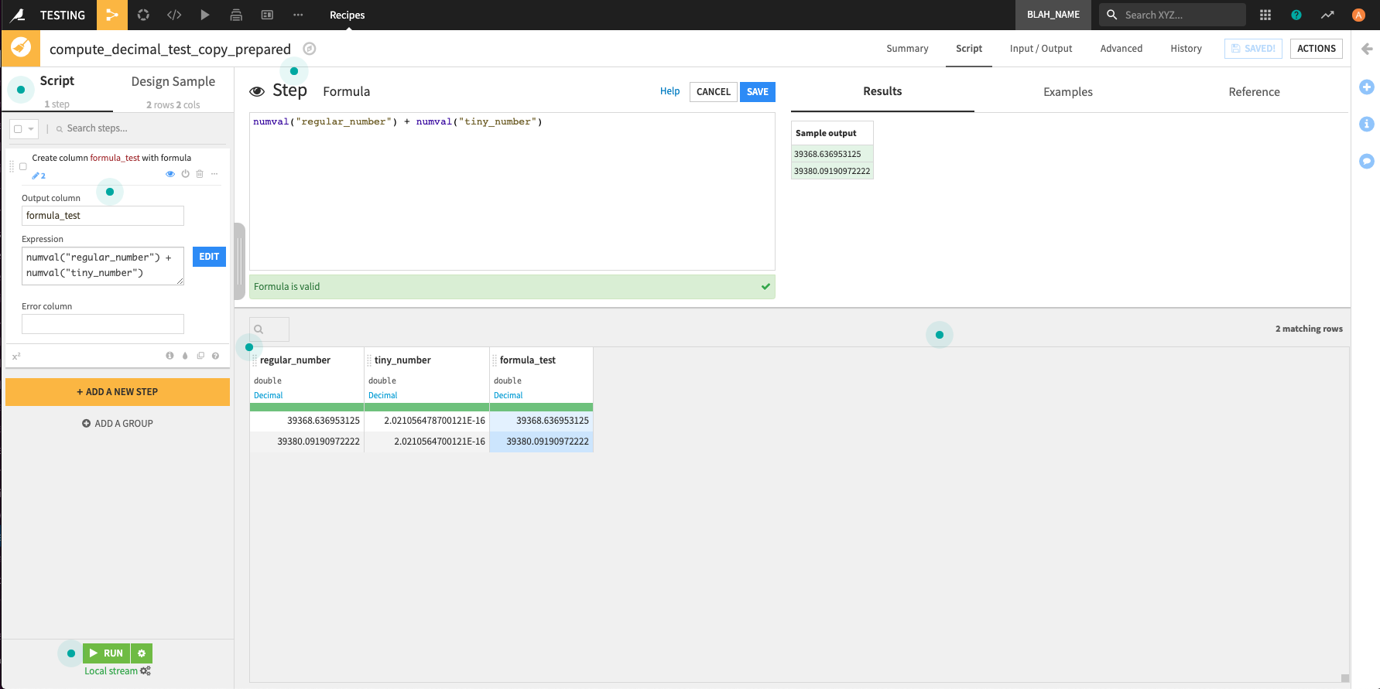
Task: Click the code recipes icon (</>)
Action: (x=174, y=15)
